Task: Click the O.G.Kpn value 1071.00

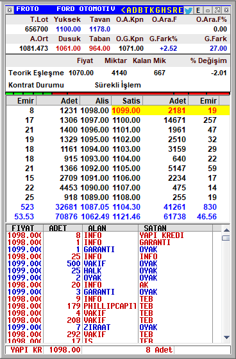Action: pyautogui.click(x=131, y=48)
